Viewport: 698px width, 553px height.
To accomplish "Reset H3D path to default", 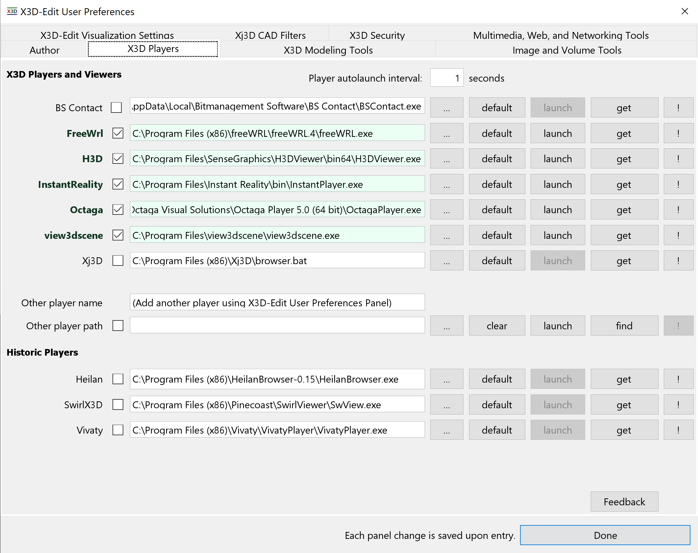I will click(497, 159).
